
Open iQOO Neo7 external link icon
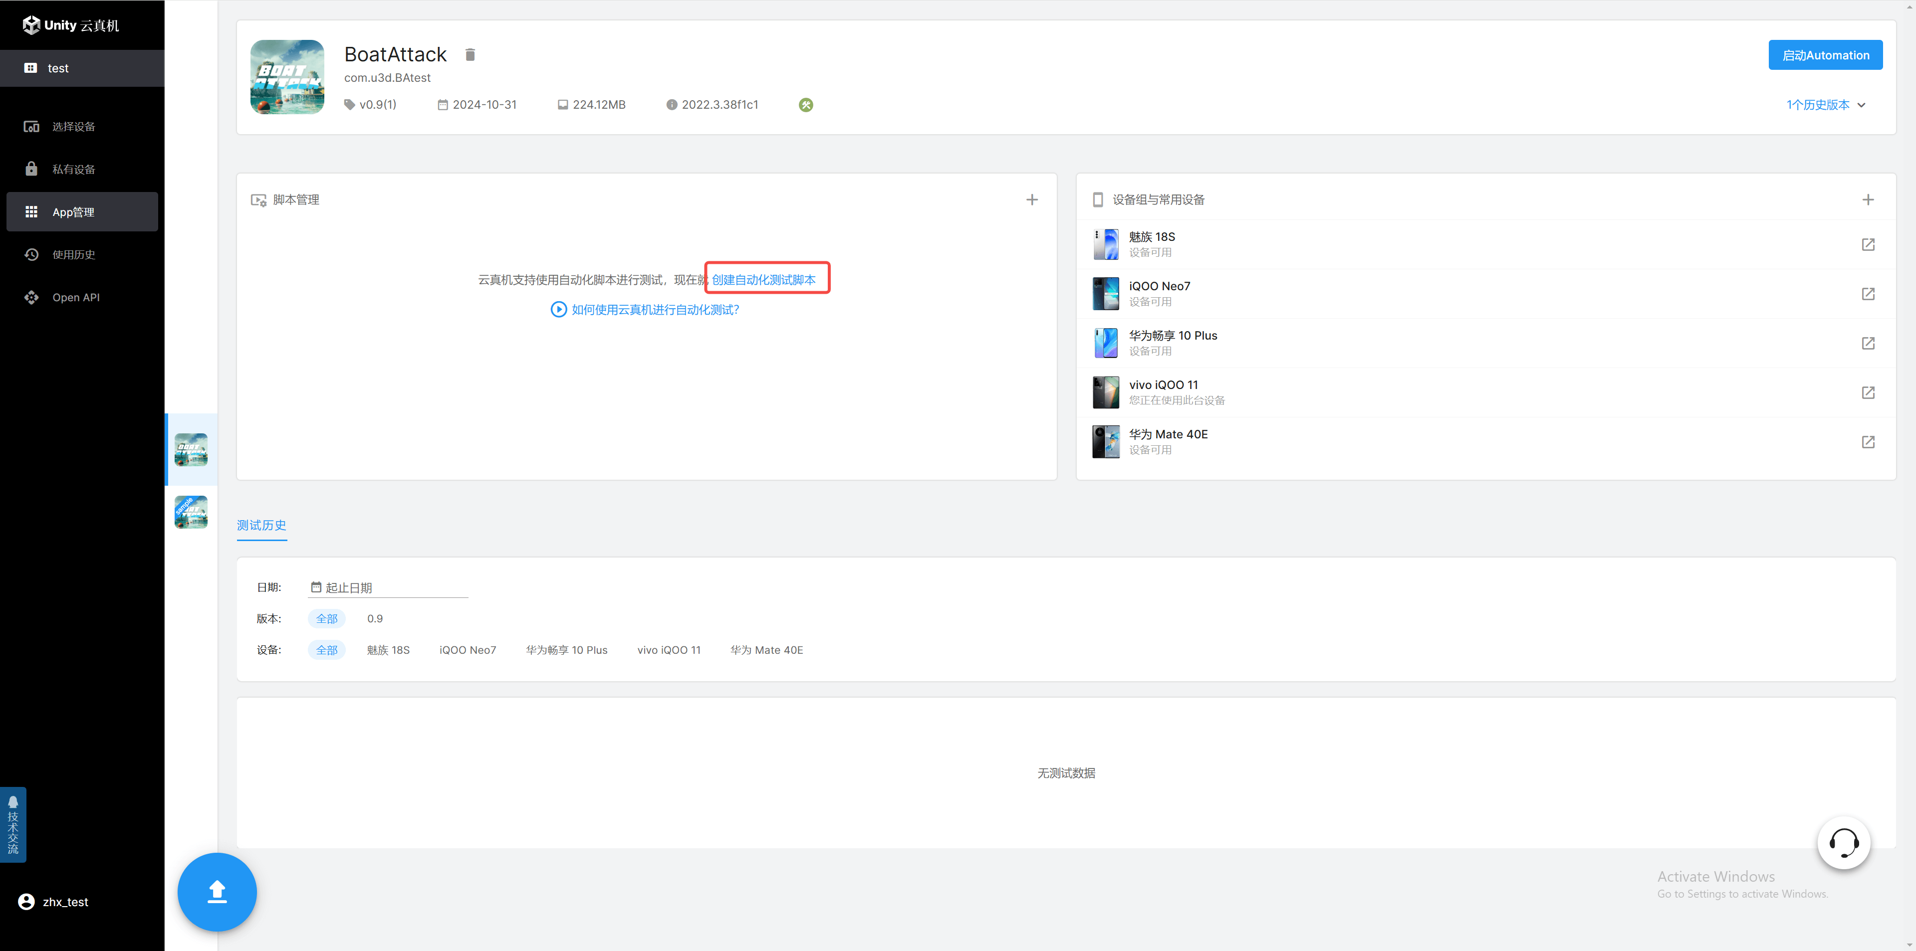tap(1868, 294)
